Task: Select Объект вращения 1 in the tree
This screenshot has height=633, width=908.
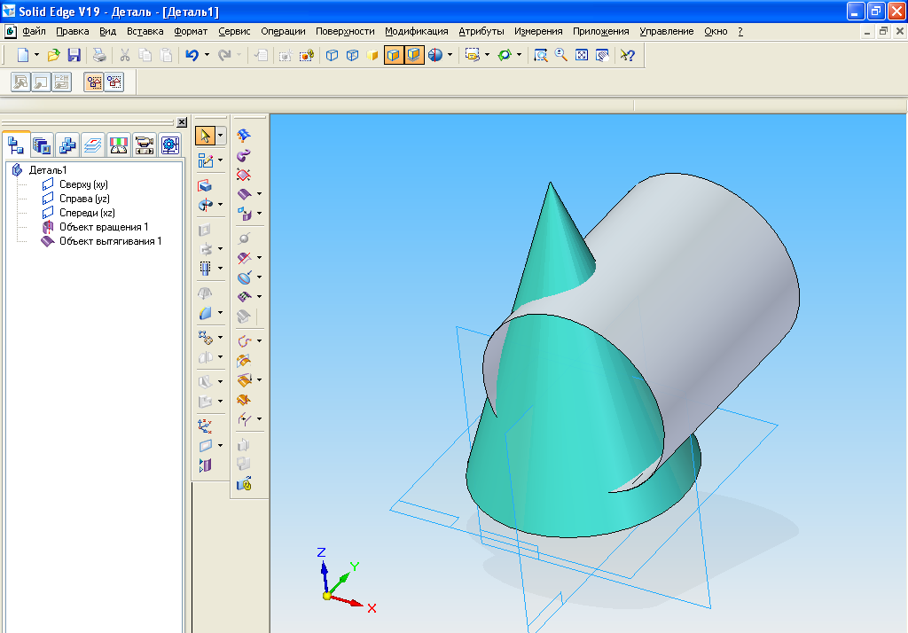Action: [103, 227]
